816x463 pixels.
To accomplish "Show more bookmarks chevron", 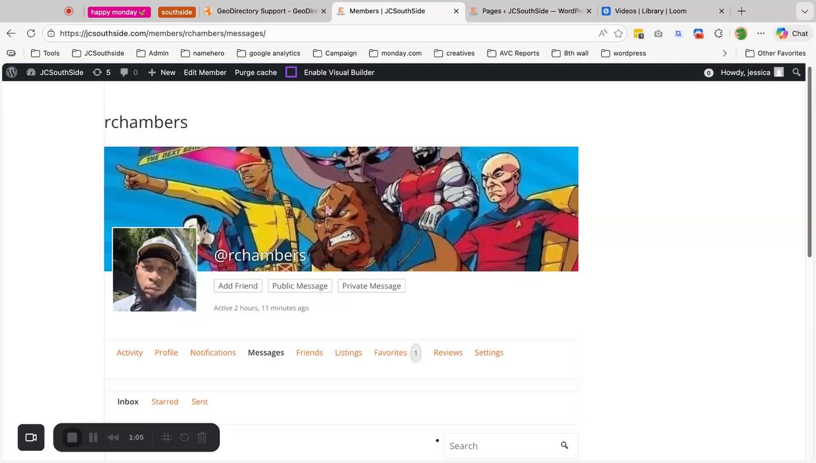I will (x=724, y=53).
